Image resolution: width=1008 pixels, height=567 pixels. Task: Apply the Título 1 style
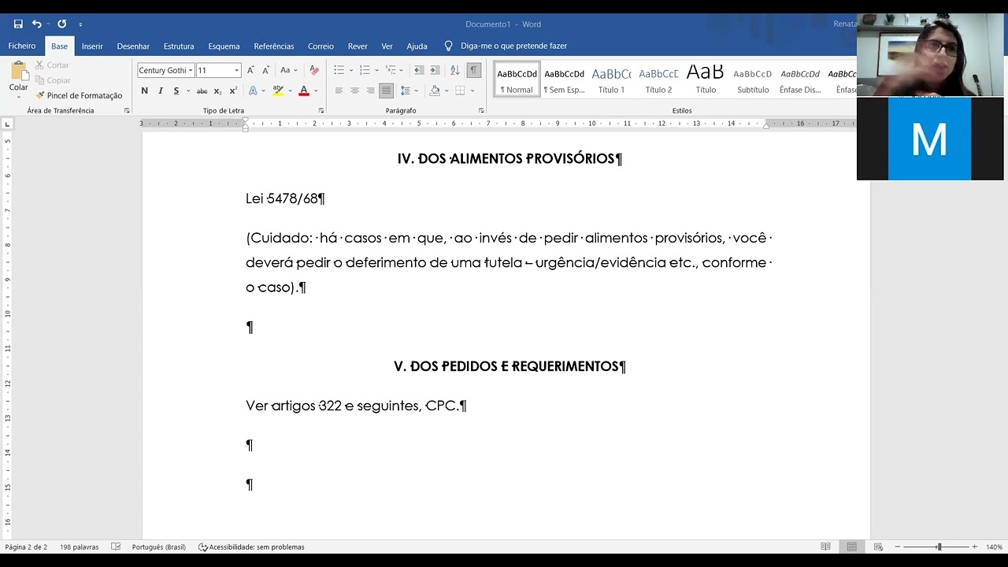[611, 80]
